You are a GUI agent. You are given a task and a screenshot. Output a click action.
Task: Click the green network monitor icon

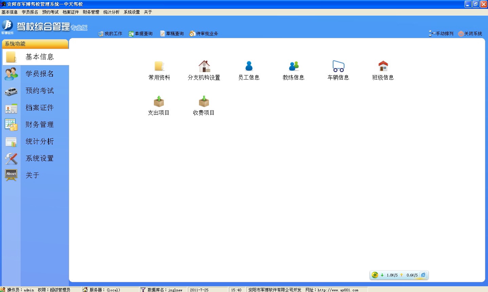tap(375, 275)
